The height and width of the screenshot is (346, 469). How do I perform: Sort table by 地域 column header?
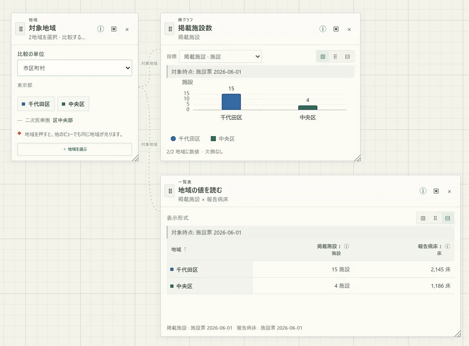[x=179, y=249]
